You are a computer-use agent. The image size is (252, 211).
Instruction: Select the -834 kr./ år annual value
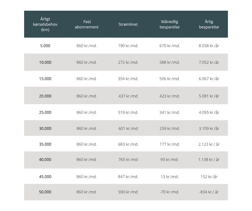click(x=209, y=192)
